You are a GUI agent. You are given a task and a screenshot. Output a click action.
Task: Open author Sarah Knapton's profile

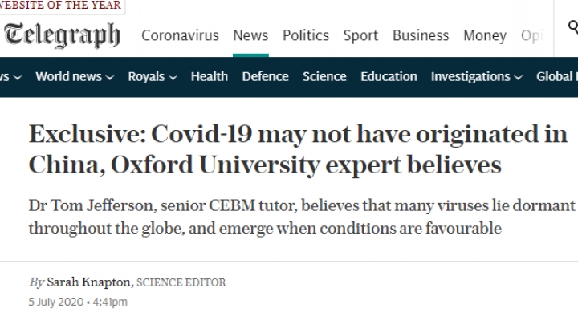pos(88,282)
